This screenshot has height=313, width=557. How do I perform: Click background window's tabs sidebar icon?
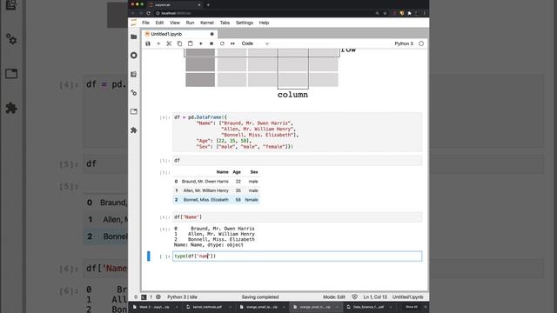[11, 74]
